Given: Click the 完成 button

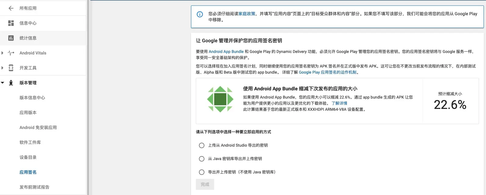Looking at the screenshot, I should (x=205, y=184).
